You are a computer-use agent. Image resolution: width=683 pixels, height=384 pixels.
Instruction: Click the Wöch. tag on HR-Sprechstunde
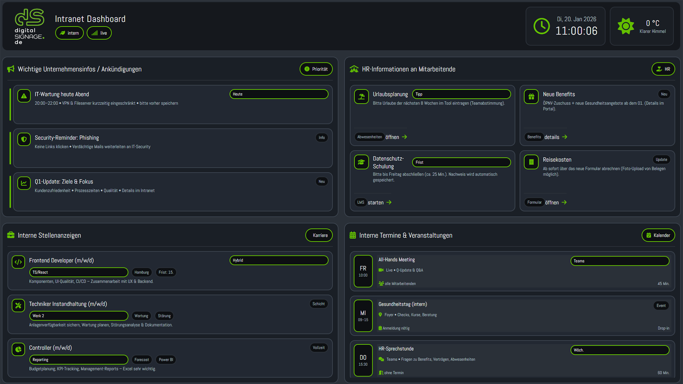pos(620,350)
